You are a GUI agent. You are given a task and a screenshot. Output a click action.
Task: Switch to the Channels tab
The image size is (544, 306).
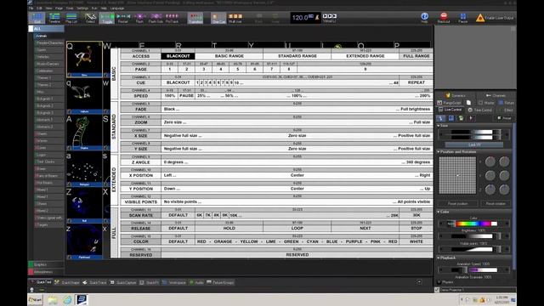[x=496, y=95]
